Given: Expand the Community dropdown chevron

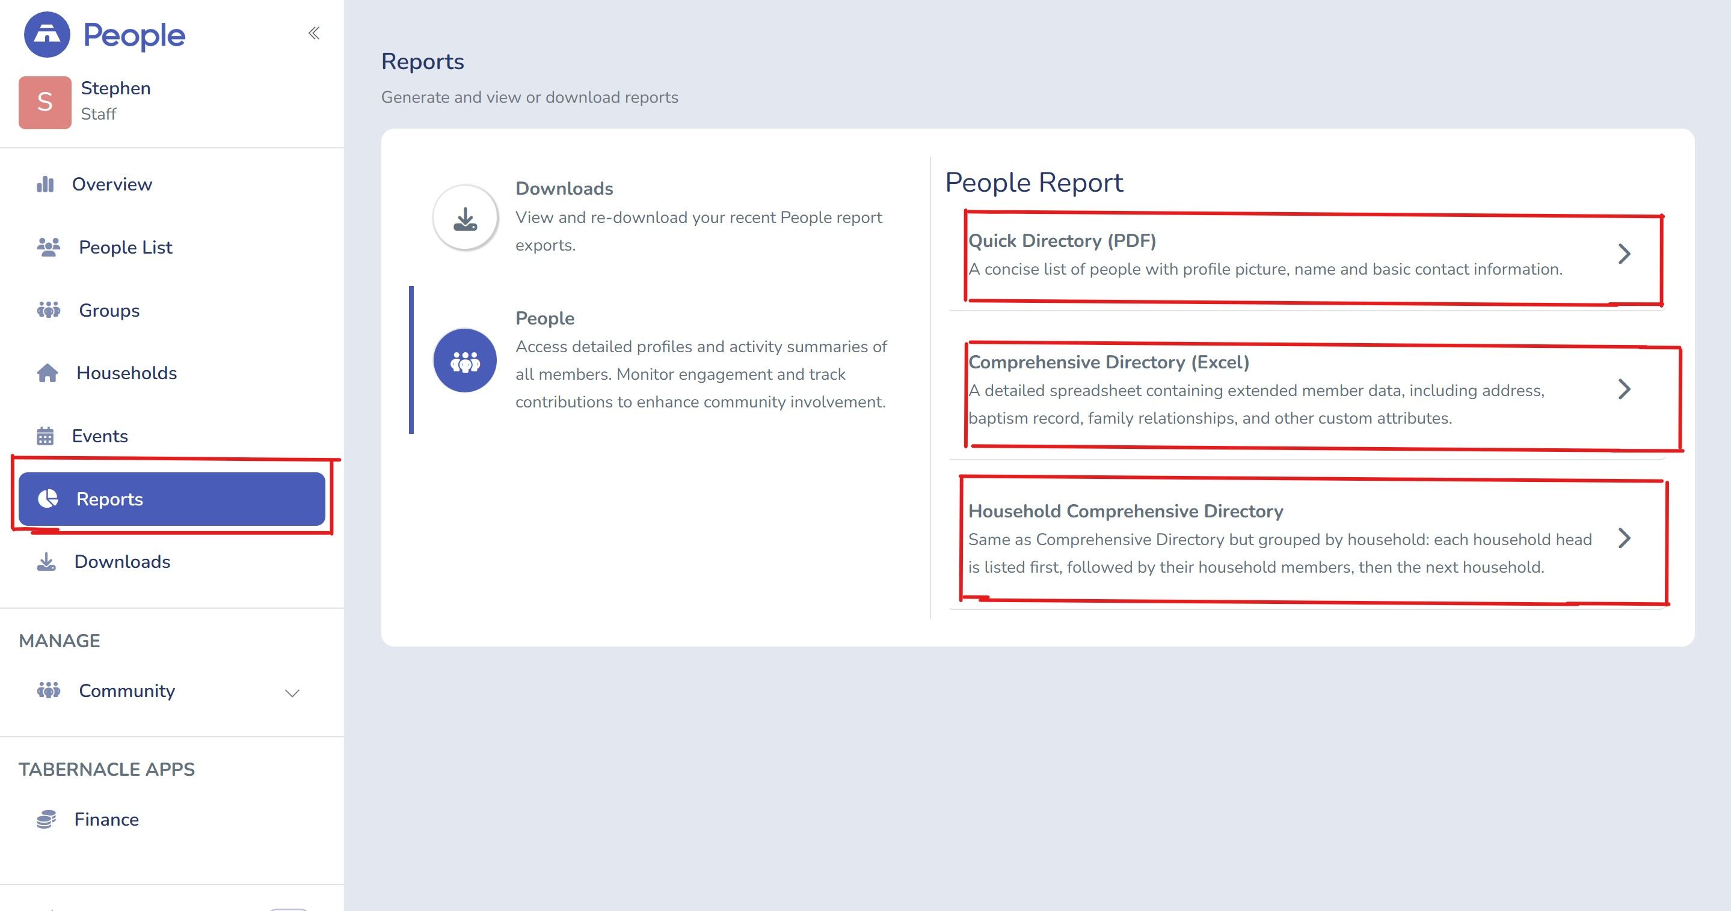Looking at the screenshot, I should [x=292, y=693].
